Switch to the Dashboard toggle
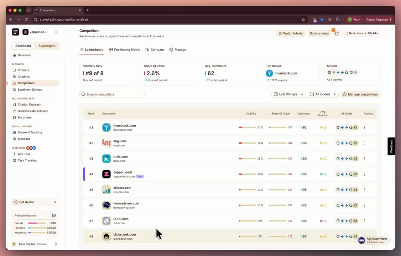This screenshot has width=401, height=256. tap(23, 46)
